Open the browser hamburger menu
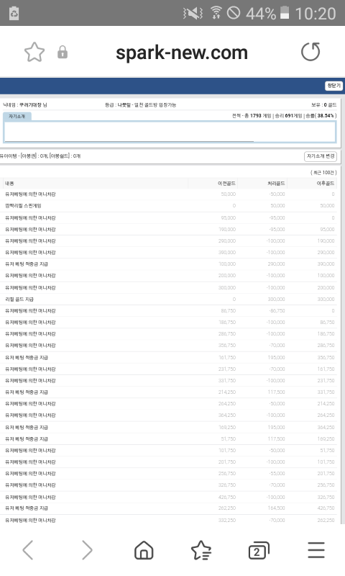 (x=316, y=550)
